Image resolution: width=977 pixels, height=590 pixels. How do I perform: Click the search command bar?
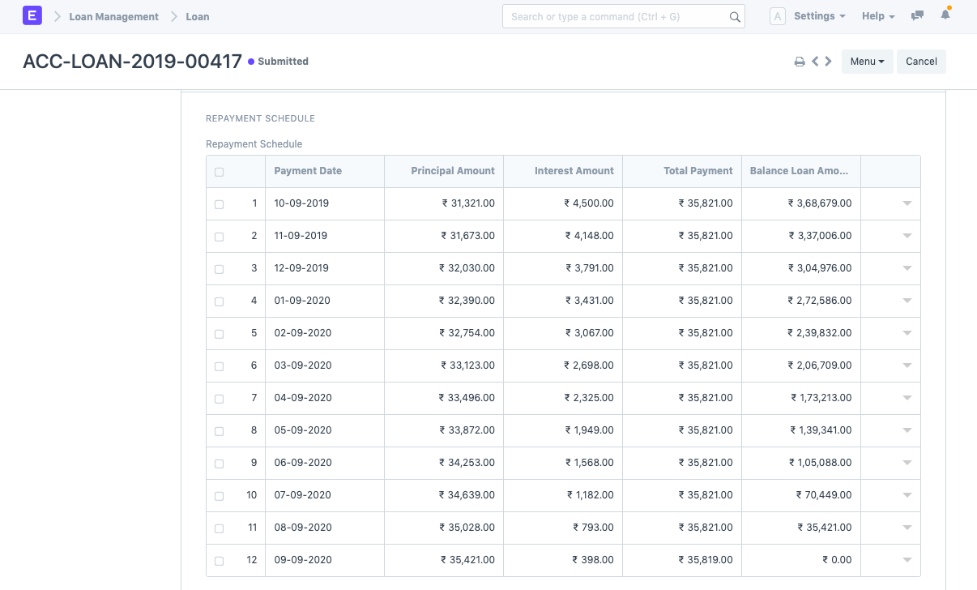pyautogui.click(x=616, y=16)
